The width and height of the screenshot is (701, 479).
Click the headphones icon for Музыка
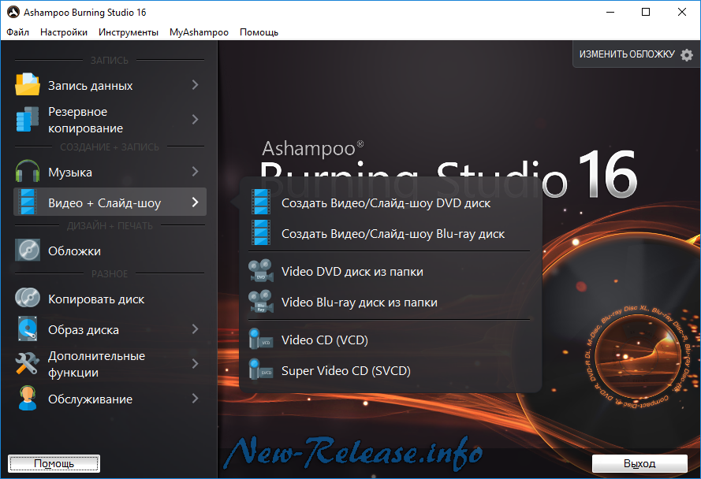(28, 171)
